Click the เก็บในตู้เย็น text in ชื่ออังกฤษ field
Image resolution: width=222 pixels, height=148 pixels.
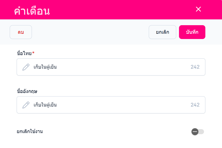[x=45, y=105]
